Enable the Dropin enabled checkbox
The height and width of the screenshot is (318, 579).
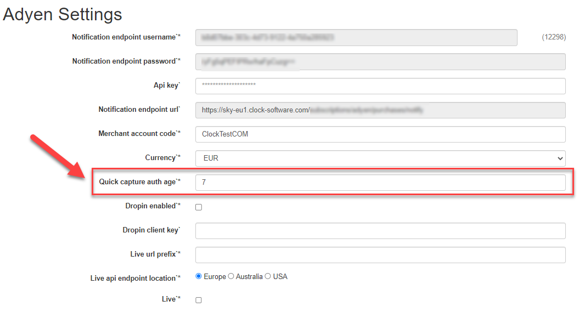point(199,207)
